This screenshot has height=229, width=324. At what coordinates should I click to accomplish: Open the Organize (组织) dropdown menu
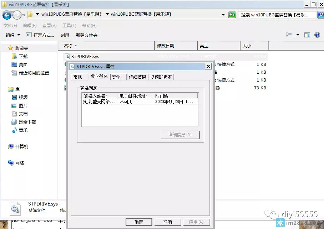coord(12,35)
